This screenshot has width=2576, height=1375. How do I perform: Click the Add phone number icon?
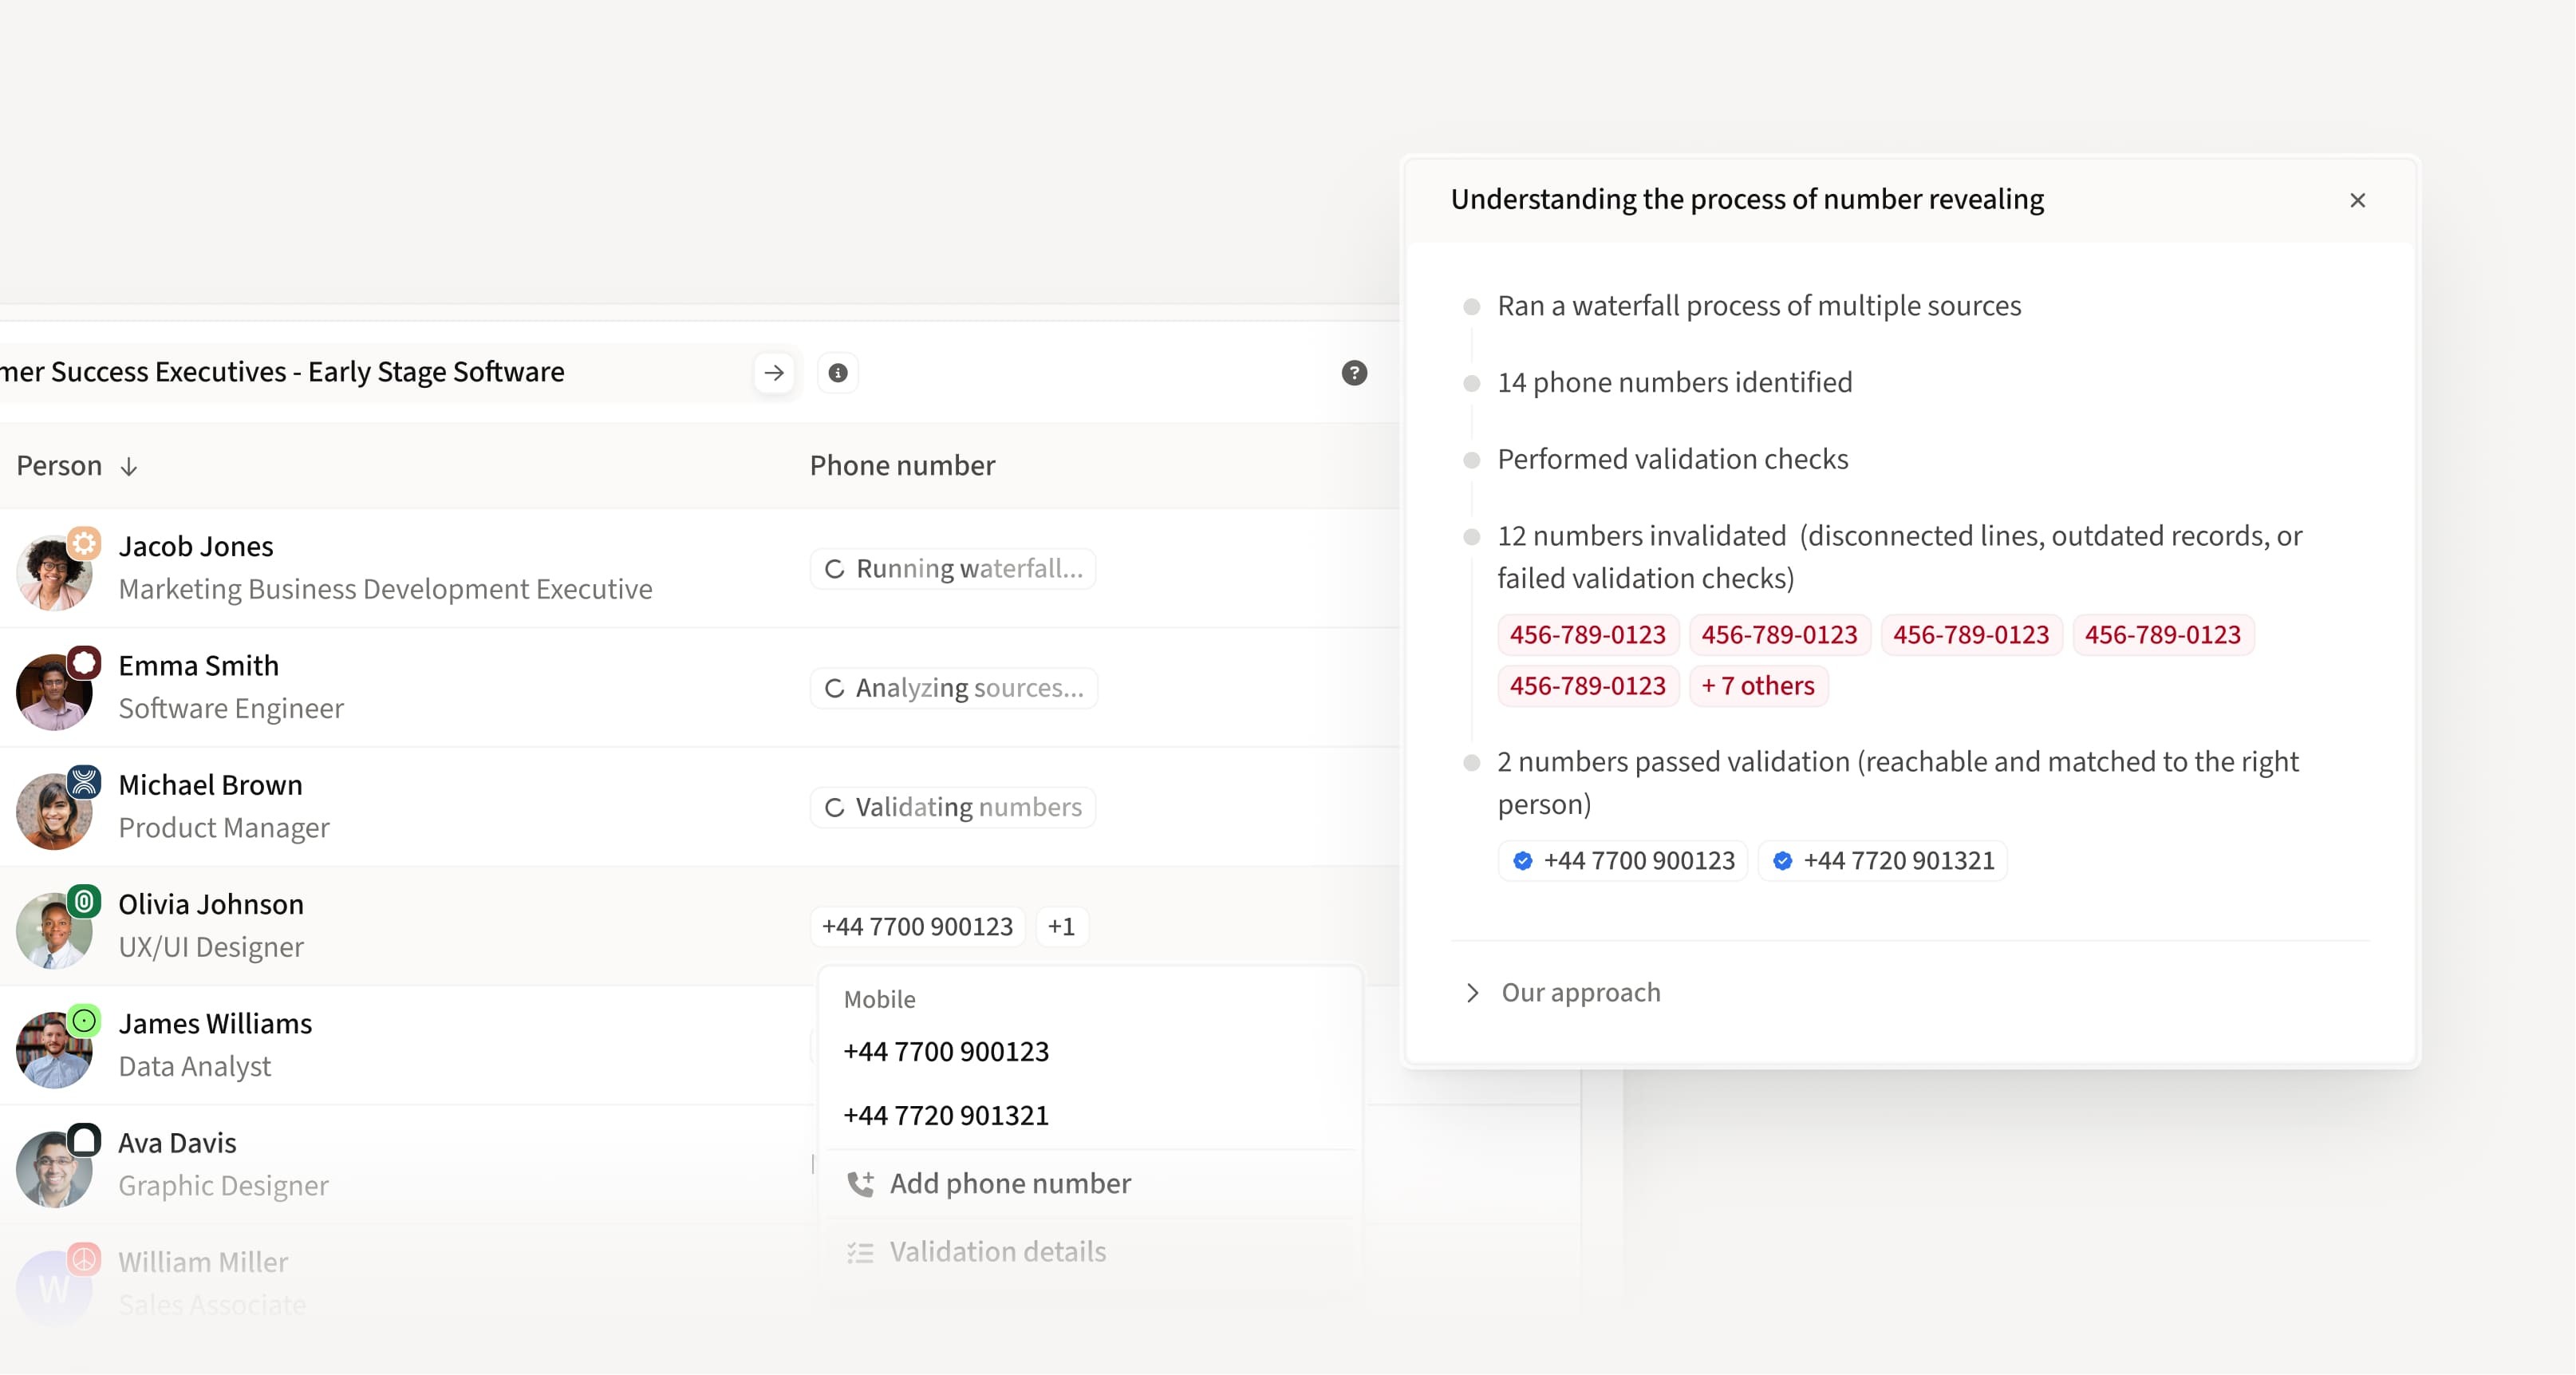pyautogui.click(x=860, y=1184)
